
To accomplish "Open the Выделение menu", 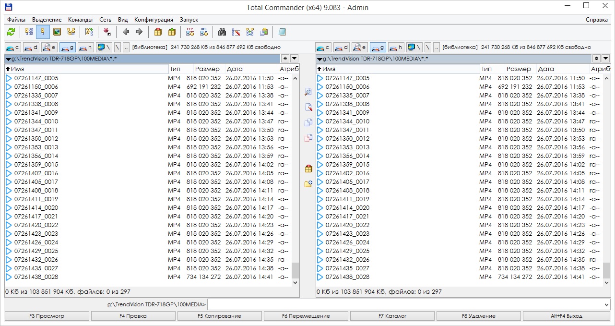I will point(47,20).
